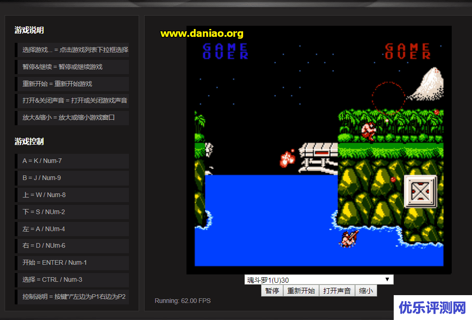Viewport: 472px width, 320px height.
Task: Click the 开始 = ENTER / Num-1 row
Action: point(72,262)
